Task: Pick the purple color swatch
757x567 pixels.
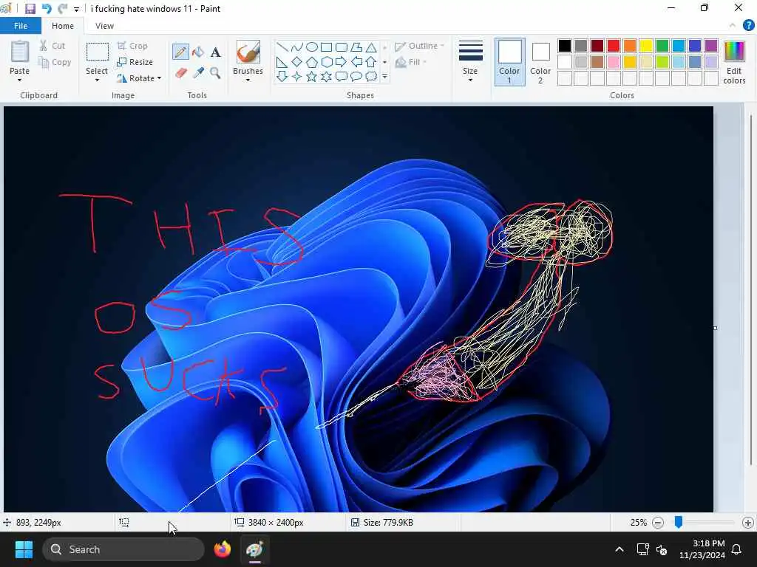Action: coord(711,46)
